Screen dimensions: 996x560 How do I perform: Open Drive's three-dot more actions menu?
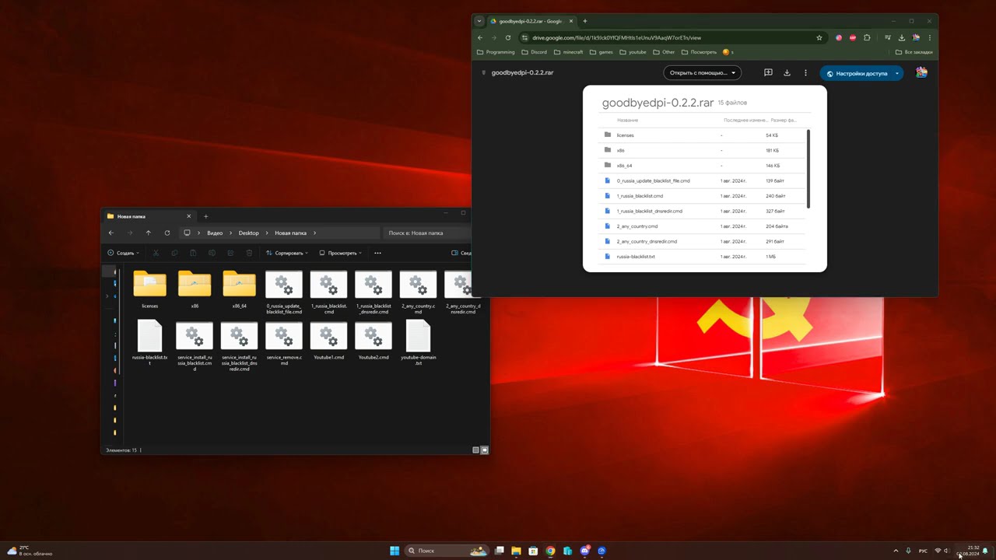(x=805, y=73)
